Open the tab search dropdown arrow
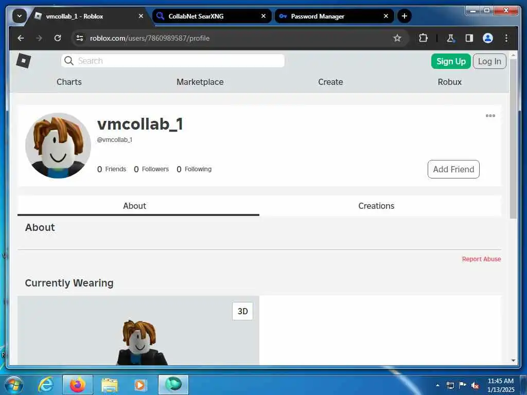Image resolution: width=527 pixels, height=395 pixels. (x=19, y=16)
